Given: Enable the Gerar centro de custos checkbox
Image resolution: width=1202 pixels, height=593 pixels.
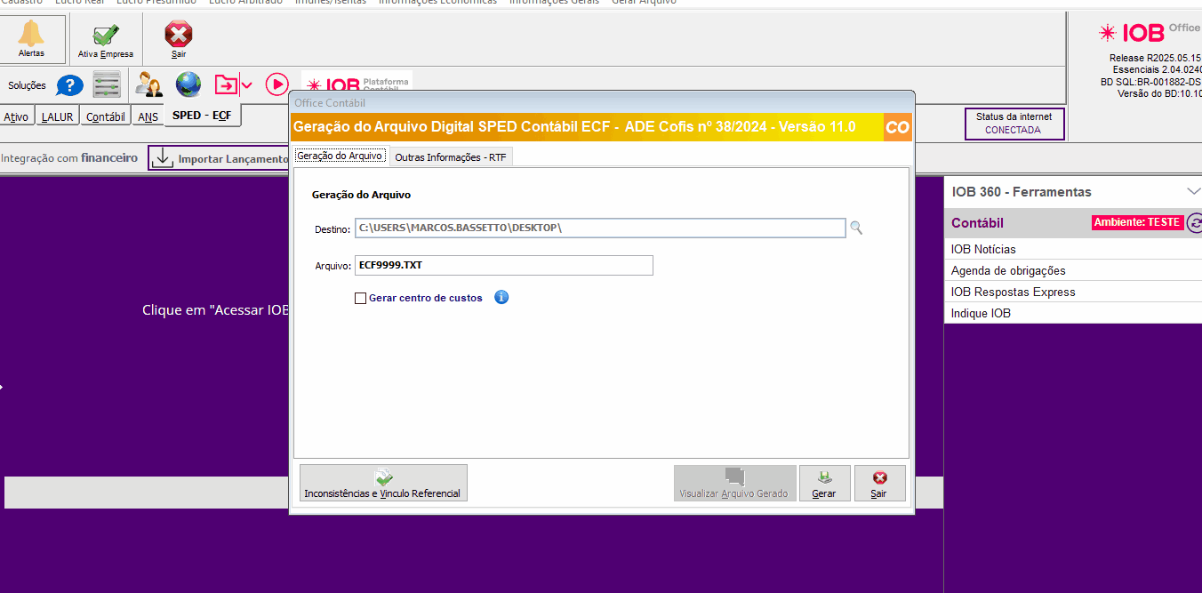Looking at the screenshot, I should point(360,299).
